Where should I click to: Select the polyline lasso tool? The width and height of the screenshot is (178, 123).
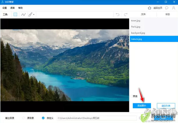(x=24, y=14)
